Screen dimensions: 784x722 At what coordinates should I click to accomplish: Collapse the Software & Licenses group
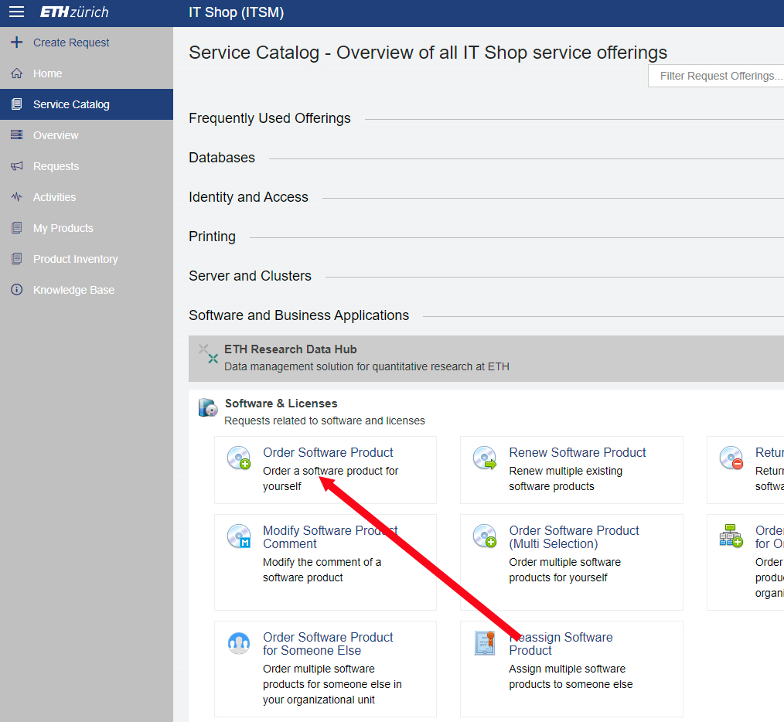pyautogui.click(x=281, y=404)
